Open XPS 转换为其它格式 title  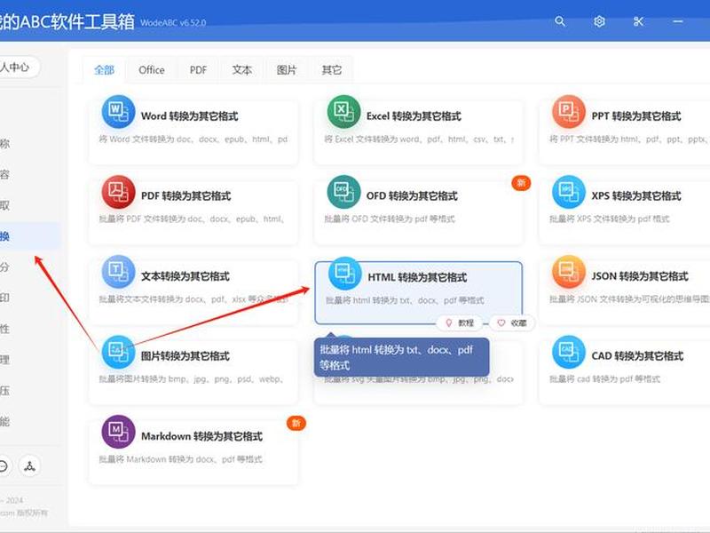coord(636,196)
